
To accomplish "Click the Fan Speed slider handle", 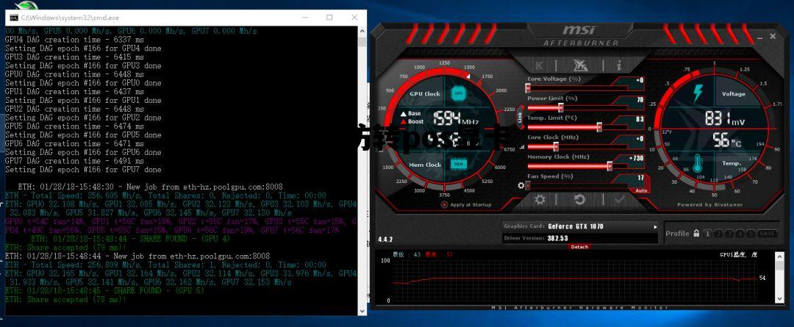I will pyautogui.click(x=528, y=185).
